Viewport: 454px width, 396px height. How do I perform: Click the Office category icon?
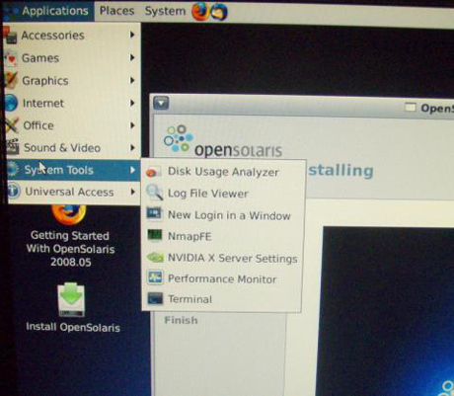12,125
